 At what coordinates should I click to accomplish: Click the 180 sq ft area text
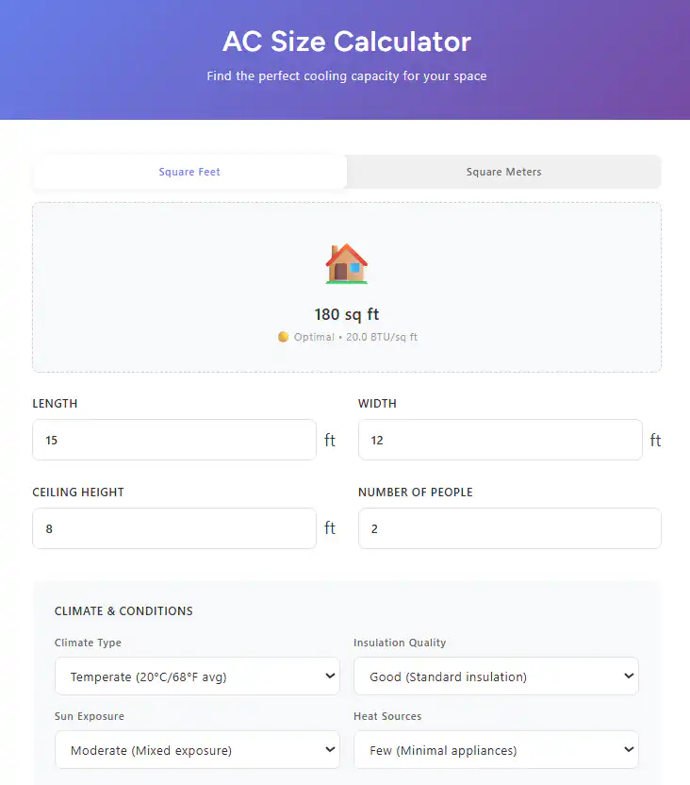pos(347,314)
